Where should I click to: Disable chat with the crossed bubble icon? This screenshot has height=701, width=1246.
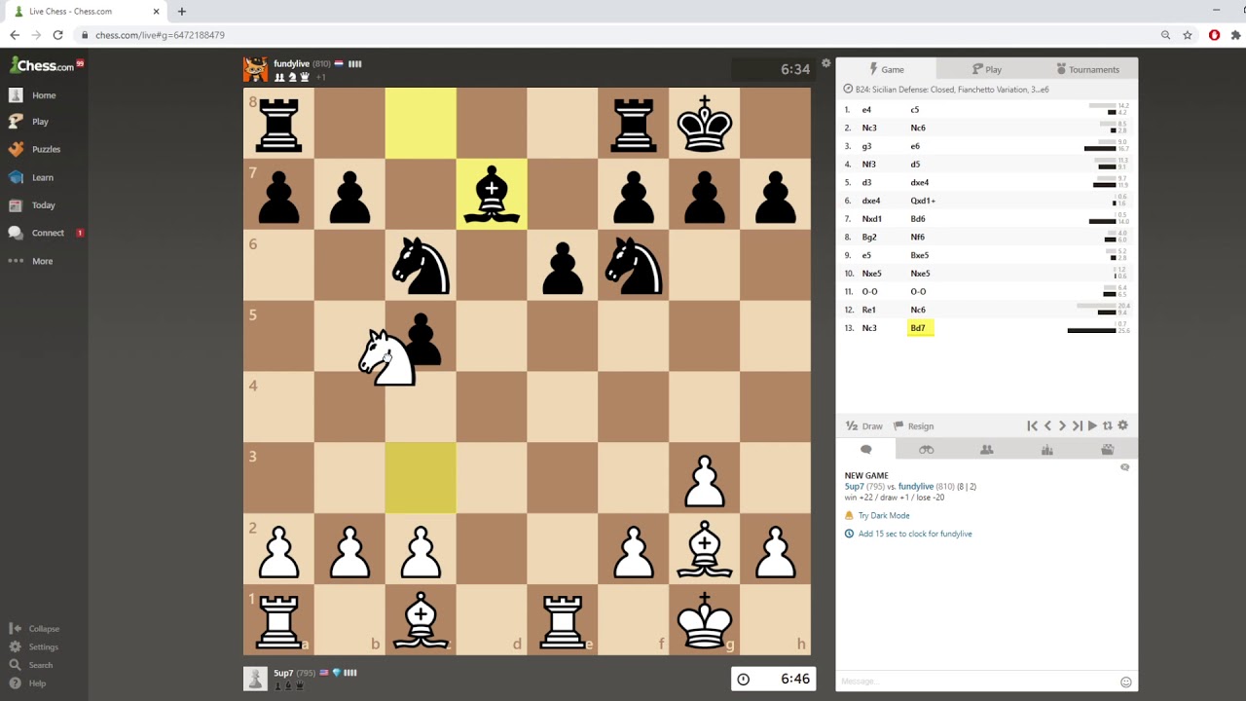(x=1124, y=467)
